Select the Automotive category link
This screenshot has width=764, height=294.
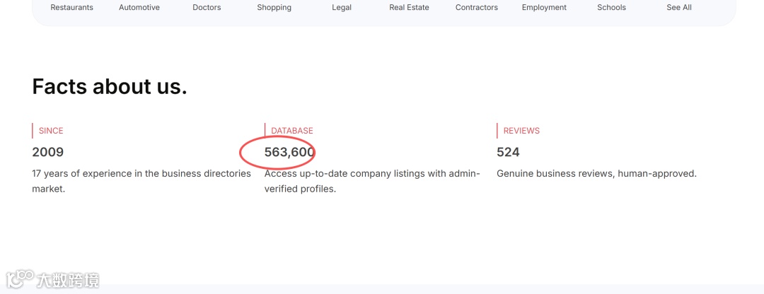tap(139, 8)
